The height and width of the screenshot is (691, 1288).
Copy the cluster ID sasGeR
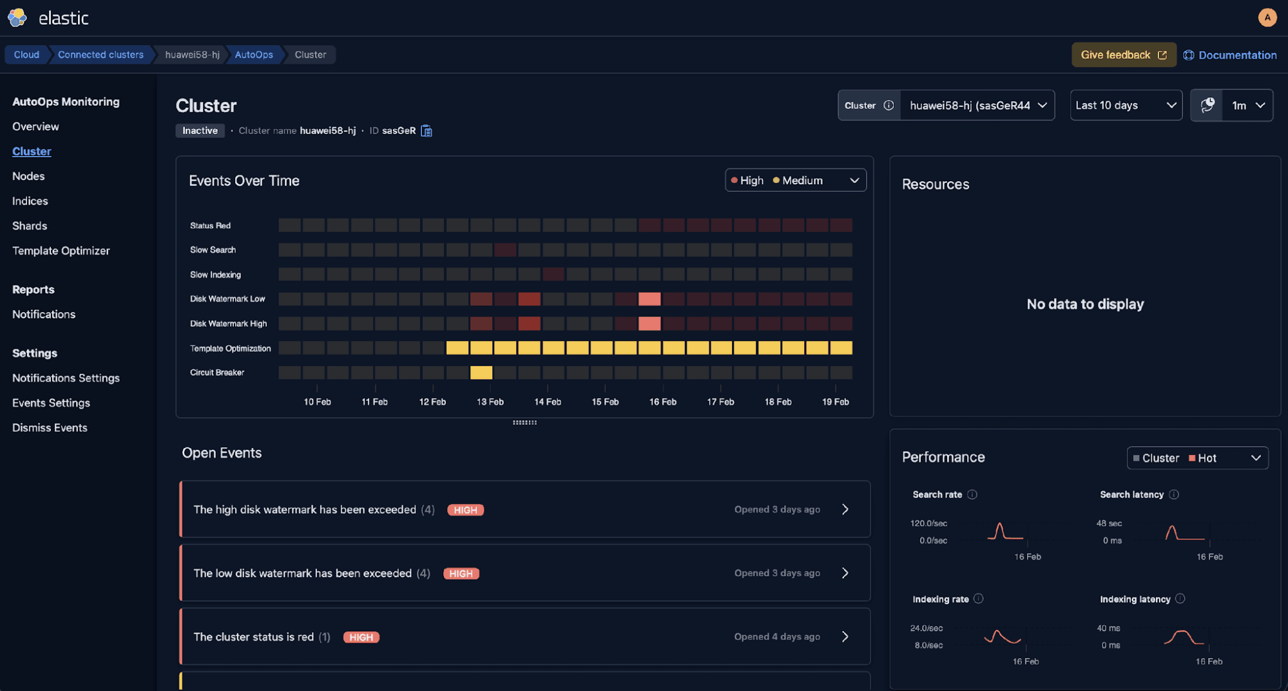tap(427, 131)
